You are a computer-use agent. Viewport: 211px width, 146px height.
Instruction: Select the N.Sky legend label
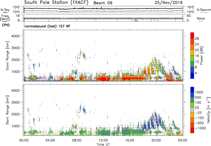[x=5, y=10]
